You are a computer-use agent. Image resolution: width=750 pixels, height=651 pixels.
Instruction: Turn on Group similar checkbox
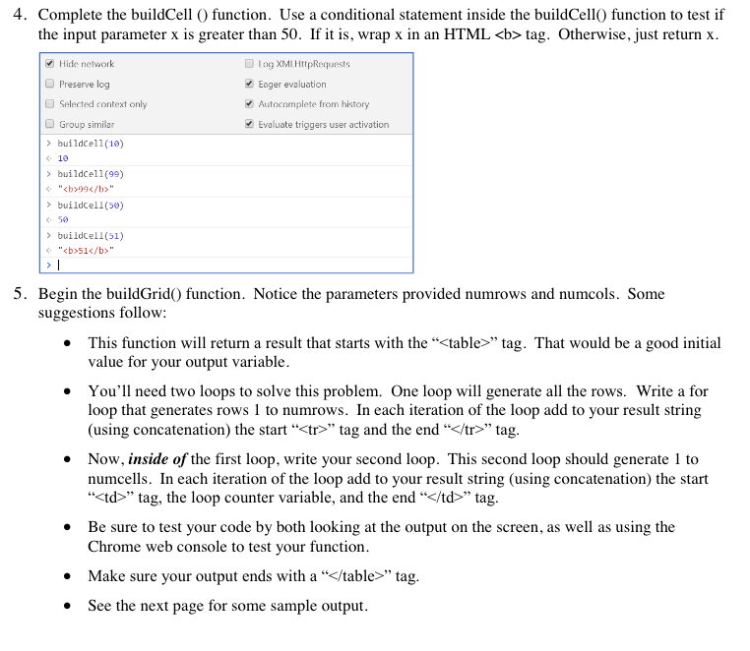point(50,124)
